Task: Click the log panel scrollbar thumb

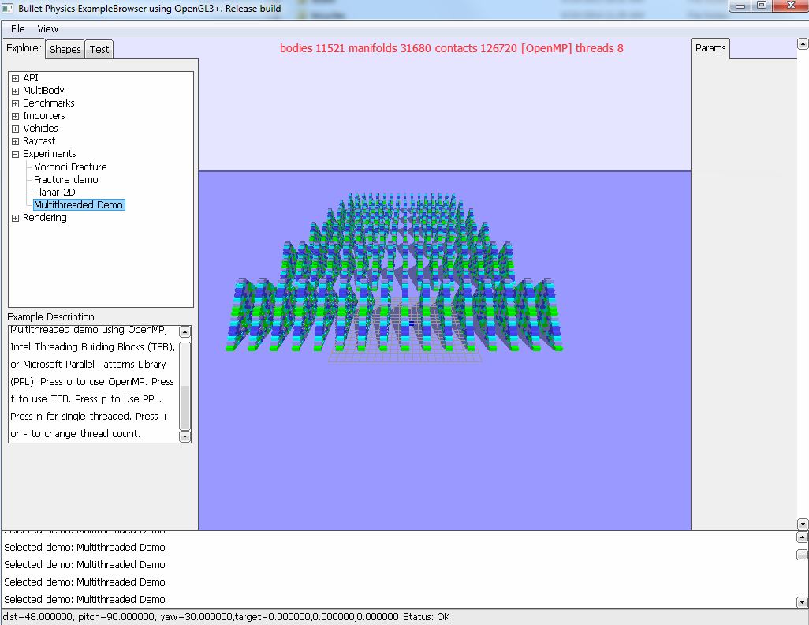Action: pyautogui.click(x=802, y=555)
